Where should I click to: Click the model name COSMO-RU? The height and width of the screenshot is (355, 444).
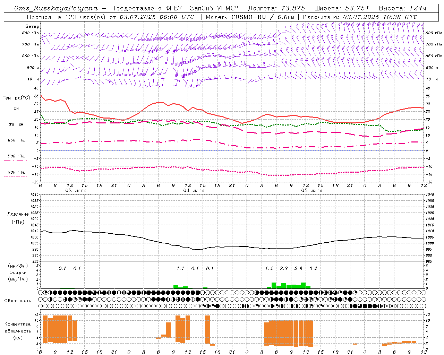(249, 17)
